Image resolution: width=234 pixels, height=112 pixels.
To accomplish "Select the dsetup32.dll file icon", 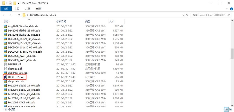I will coord(5,69).
